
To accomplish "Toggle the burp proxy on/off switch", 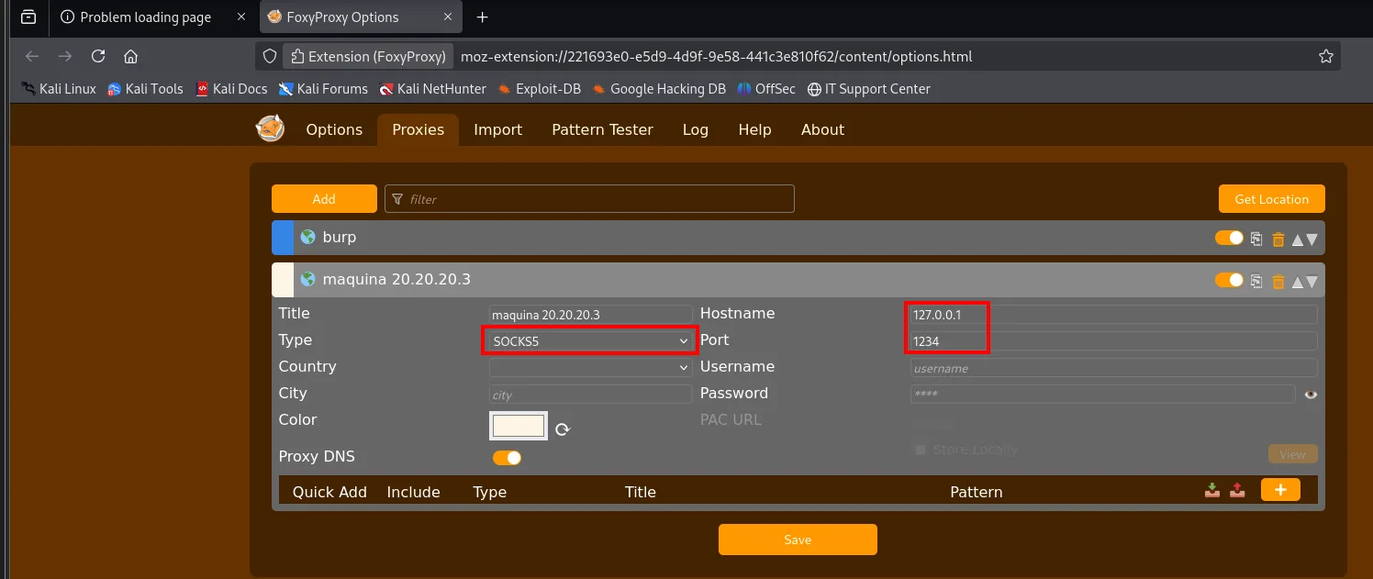I will click(x=1229, y=238).
